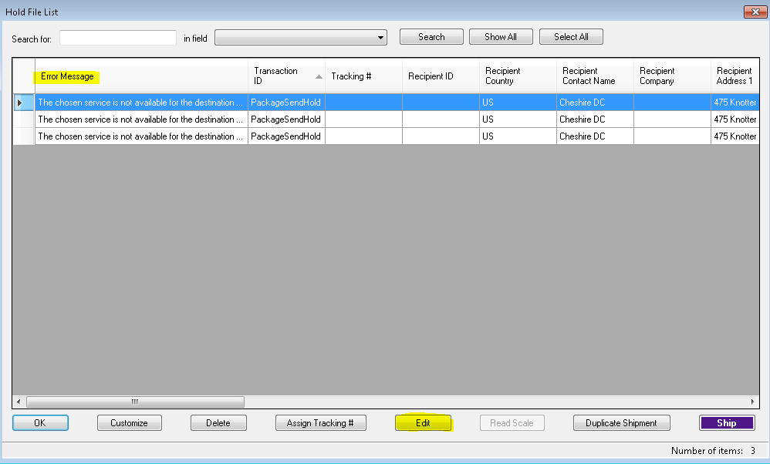Click US country in the third row
The width and height of the screenshot is (770, 464).
[518, 136]
